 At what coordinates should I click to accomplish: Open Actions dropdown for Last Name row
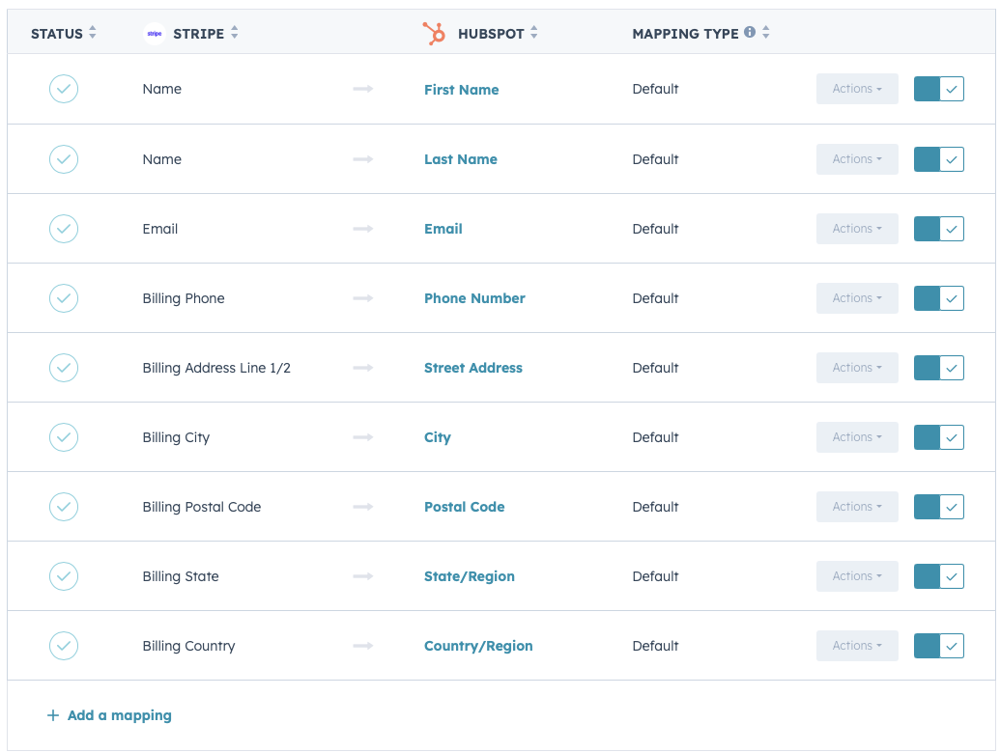point(857,159)
